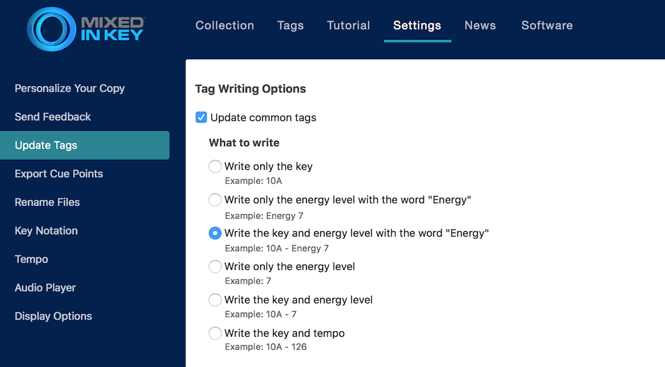Screen dimensions: 665x367
Task: Click Send Feedback in sidebar
Action: [x=53, y=117]
